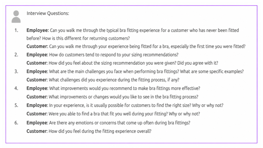Image resolution: width=263 pixels, height=148 pixels.
Task: Click the 'Interview Questions:' heading
Action: point(48,13)
